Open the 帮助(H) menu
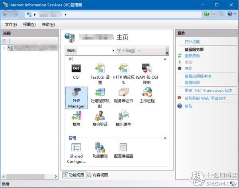 (48, 24)
